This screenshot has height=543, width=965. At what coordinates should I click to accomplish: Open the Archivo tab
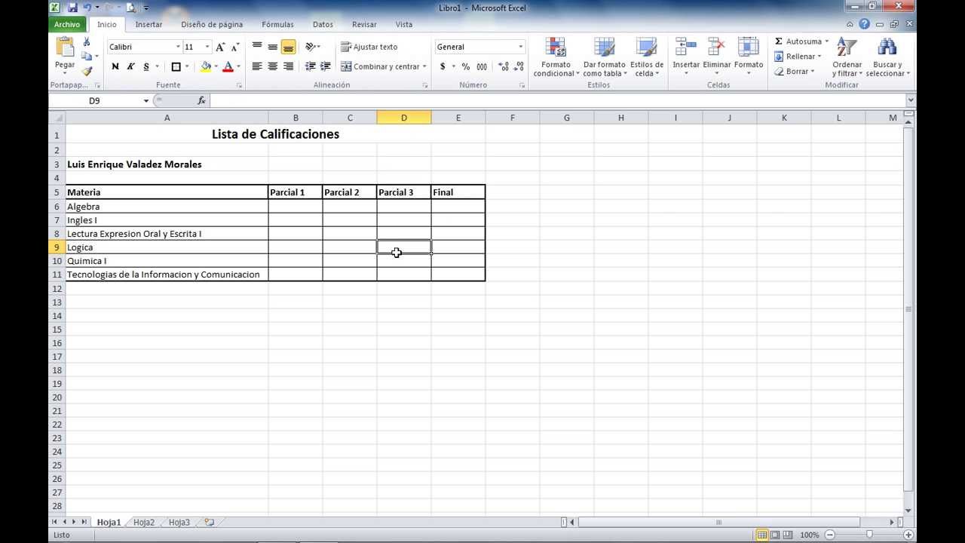[x=67, y=24]
